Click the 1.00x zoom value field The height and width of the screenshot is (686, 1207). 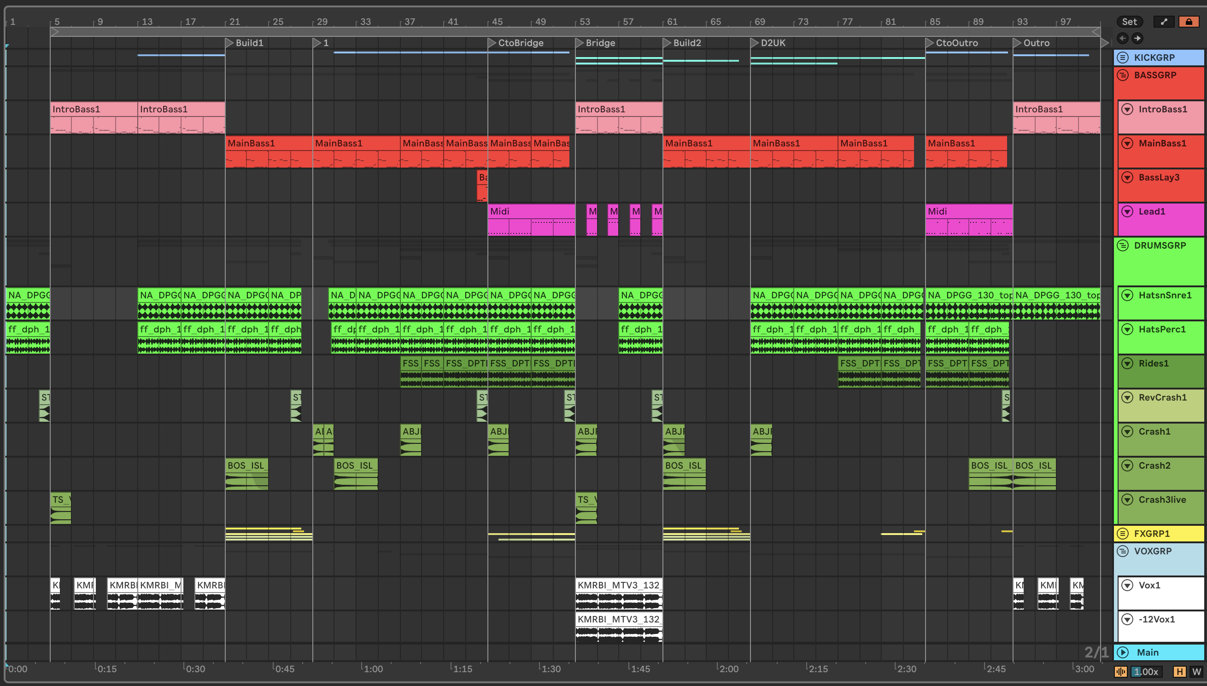click(x=1146, y=671)
